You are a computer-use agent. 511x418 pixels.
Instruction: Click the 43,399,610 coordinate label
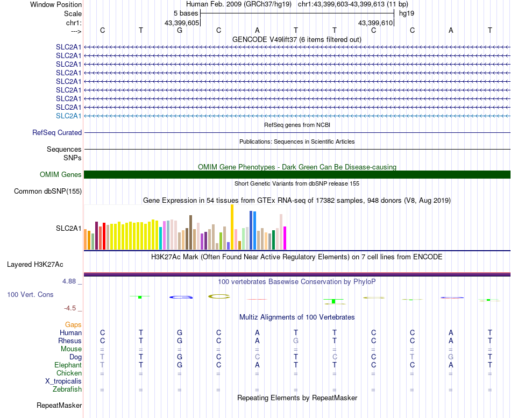tap(375, 23)
